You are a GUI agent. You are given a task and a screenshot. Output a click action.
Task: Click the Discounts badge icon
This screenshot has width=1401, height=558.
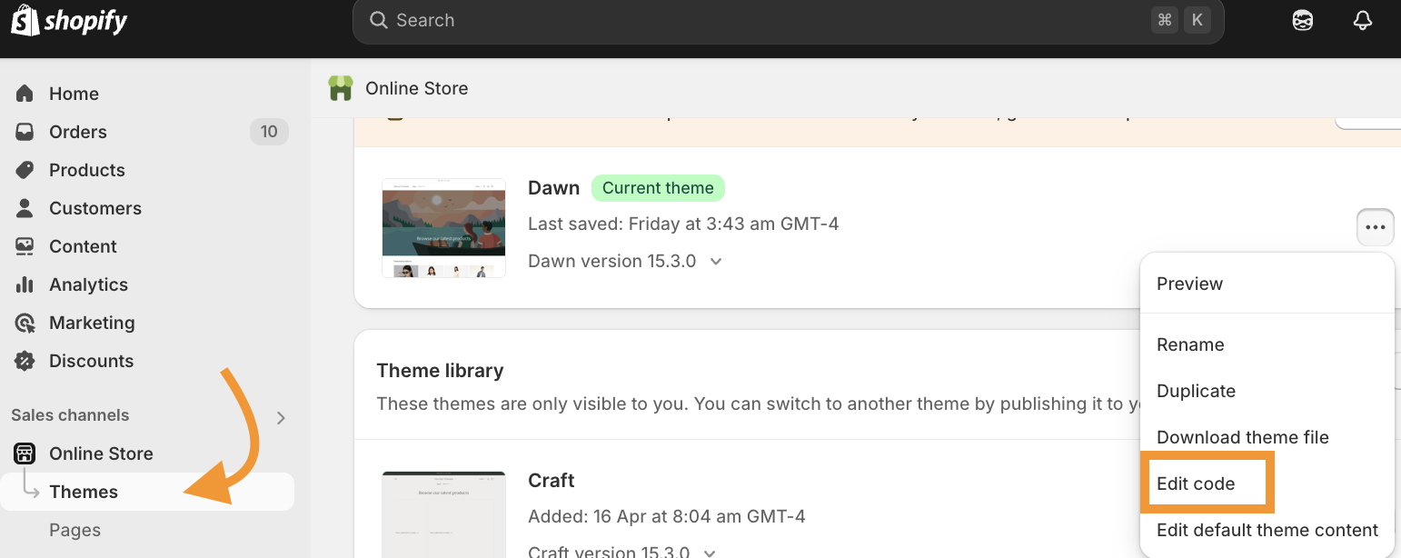pos(25,361)
